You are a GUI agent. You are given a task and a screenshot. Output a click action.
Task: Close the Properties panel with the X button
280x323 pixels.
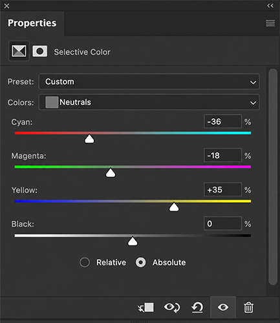coord(6,6)
